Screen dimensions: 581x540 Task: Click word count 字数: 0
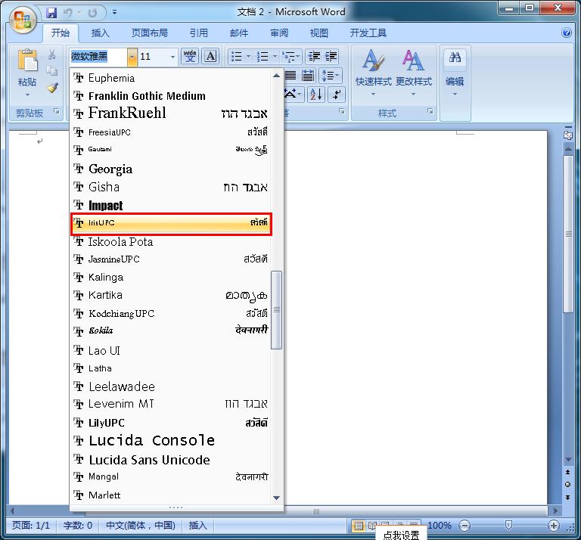point(78,525)
